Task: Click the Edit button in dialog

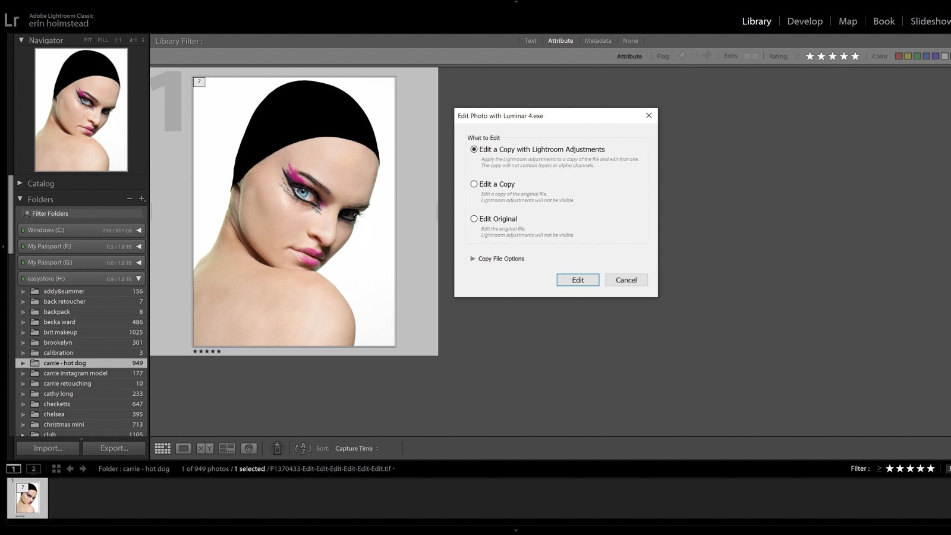Action: point(577,280)
